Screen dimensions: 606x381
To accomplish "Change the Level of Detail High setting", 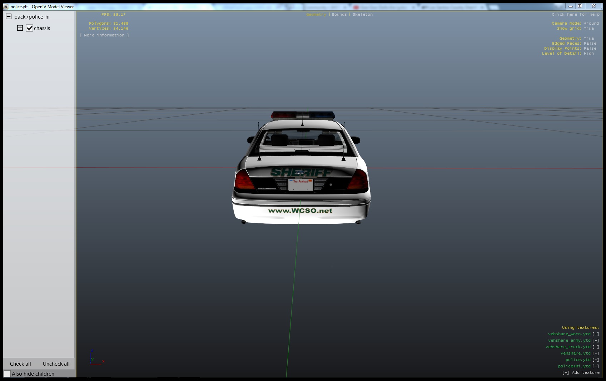I will pyautogui.click(x=588, y=54).
